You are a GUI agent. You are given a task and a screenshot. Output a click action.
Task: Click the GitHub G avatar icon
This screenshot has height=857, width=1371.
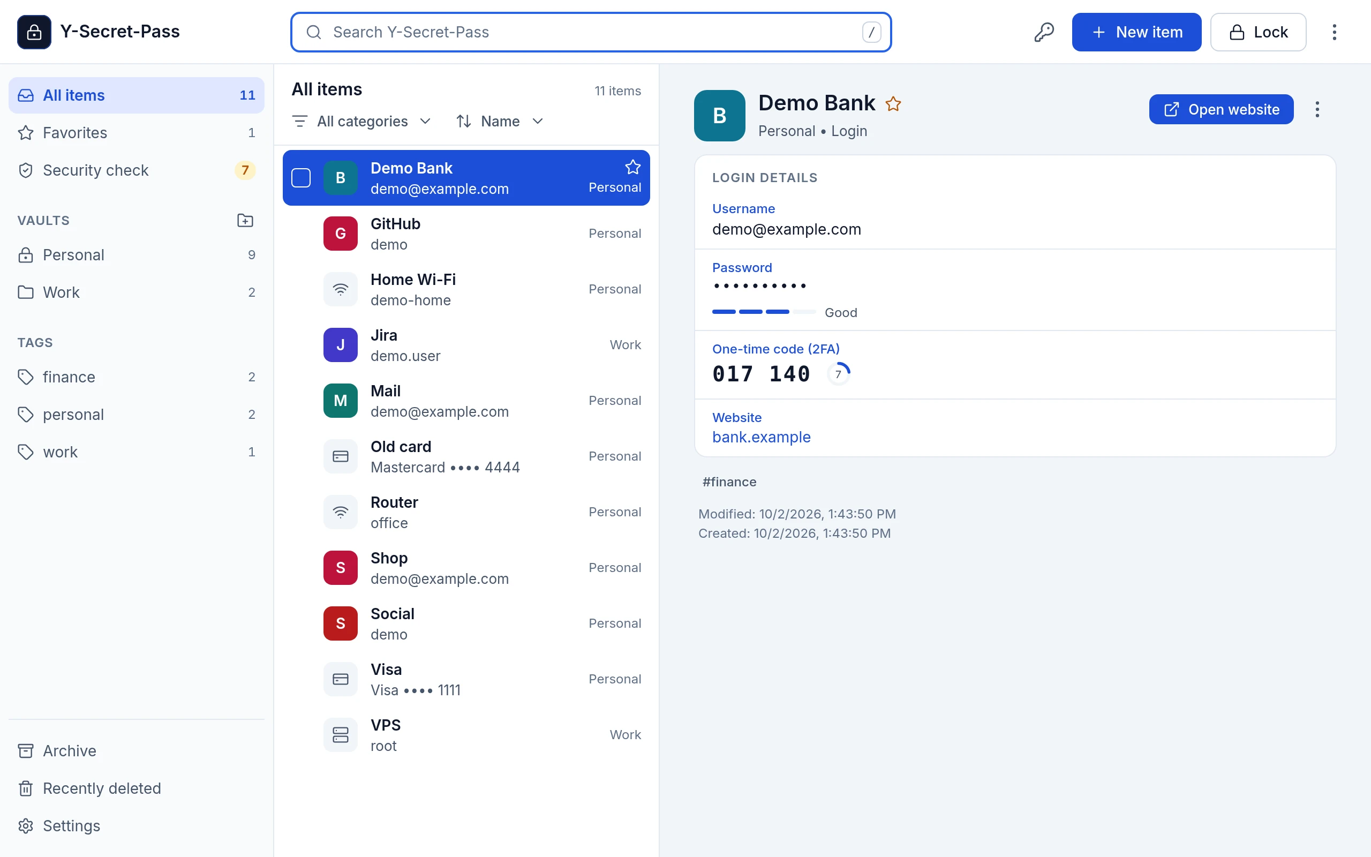[341, 234]
